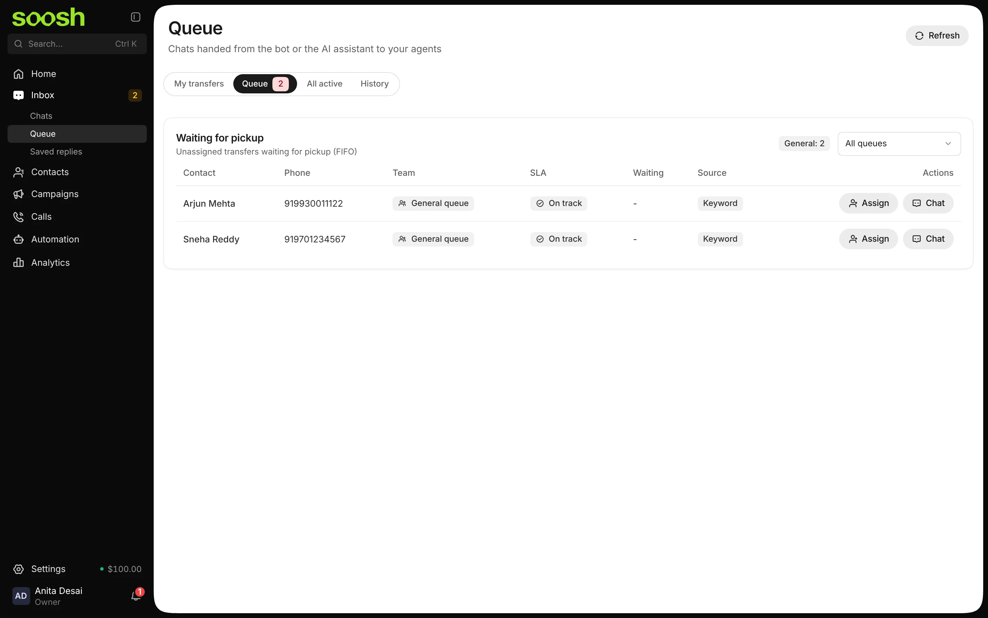
Task: Select Queue in the sidebar
Action: [77, 134]
